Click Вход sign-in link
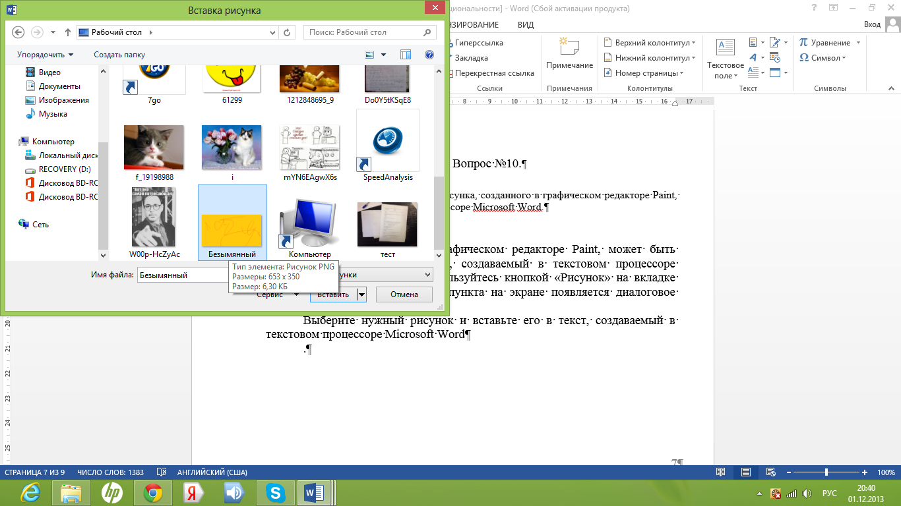The width and height of the screenshot is (901, 506). tap(872, 24)
